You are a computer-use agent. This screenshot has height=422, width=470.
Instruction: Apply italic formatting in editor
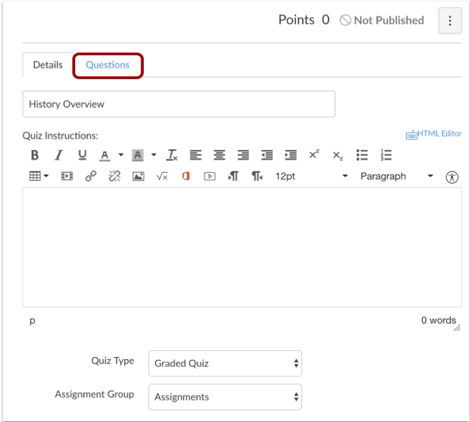[59, 155]
